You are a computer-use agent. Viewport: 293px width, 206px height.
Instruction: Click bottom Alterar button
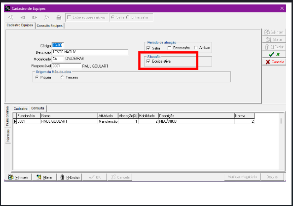[44, 177]
